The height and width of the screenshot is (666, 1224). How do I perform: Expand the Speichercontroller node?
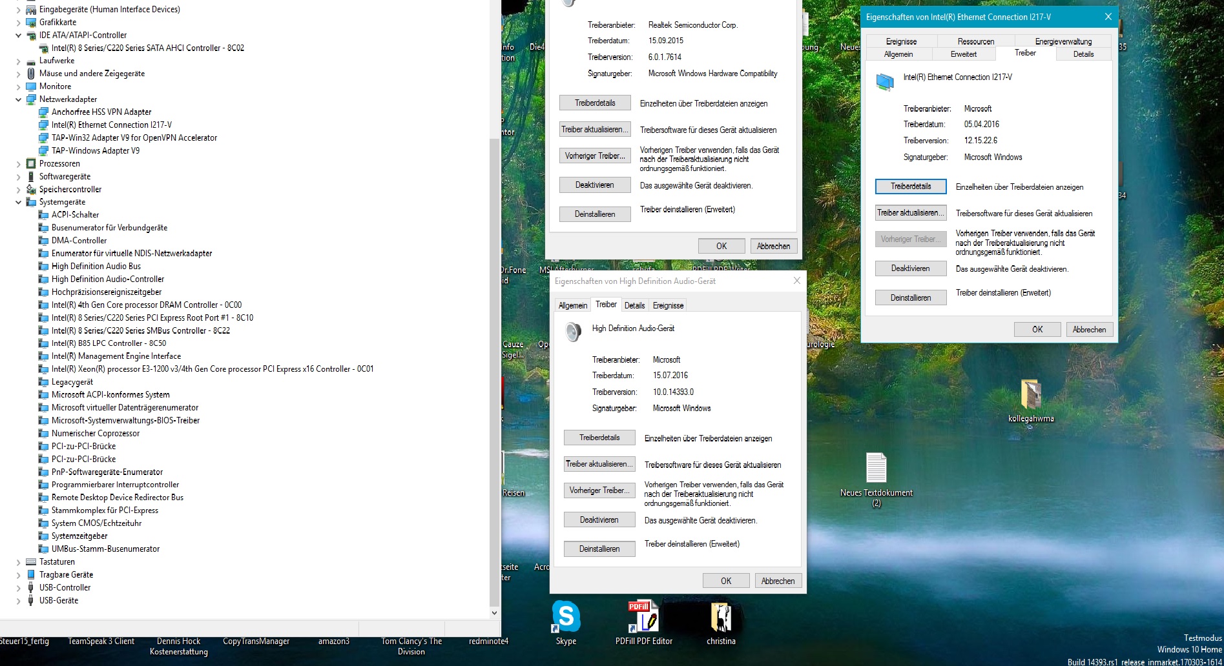pyautogui.click(x=18, y=189)
